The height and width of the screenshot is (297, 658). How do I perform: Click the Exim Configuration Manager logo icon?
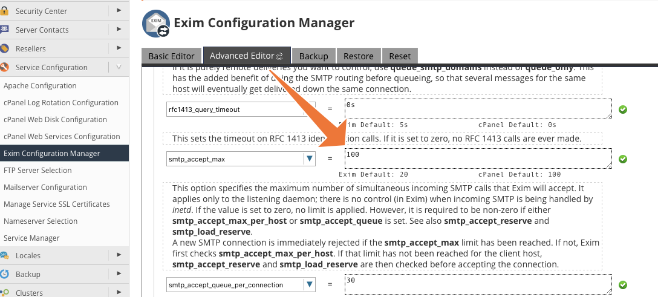click(155, 24)
